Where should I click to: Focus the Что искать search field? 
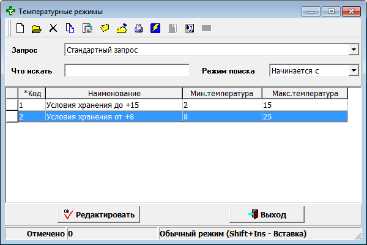point(127,70)
